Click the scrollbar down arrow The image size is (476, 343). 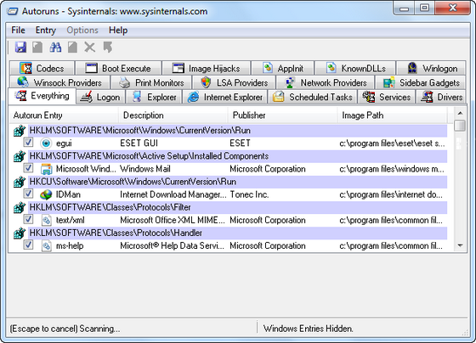(x=460, y=245)
